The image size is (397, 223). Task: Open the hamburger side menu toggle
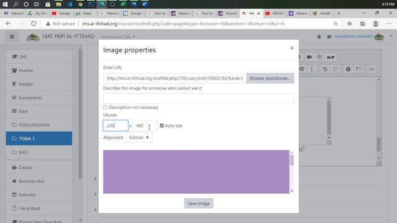click(x=12, y=37)
